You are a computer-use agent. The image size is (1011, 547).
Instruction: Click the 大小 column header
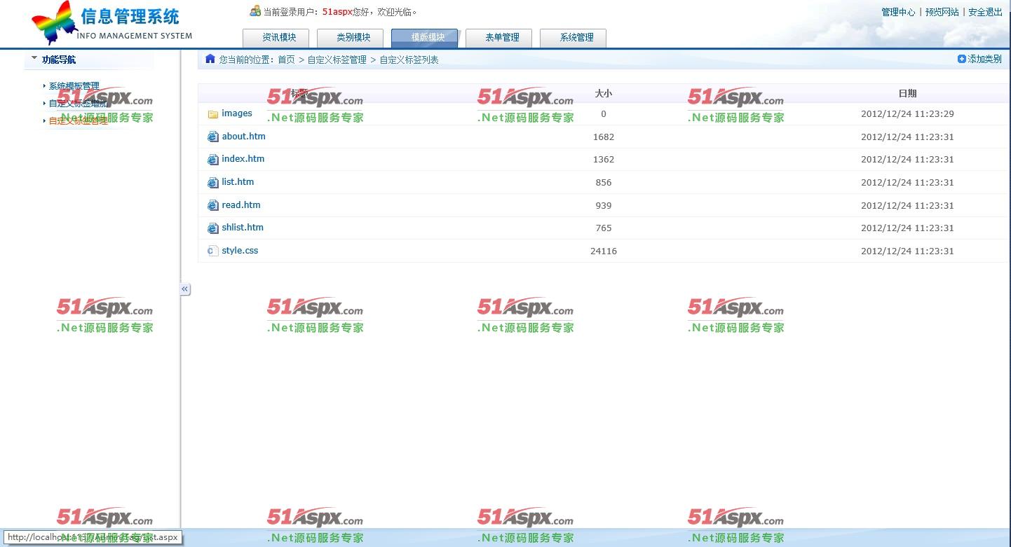tap(604, 93)
